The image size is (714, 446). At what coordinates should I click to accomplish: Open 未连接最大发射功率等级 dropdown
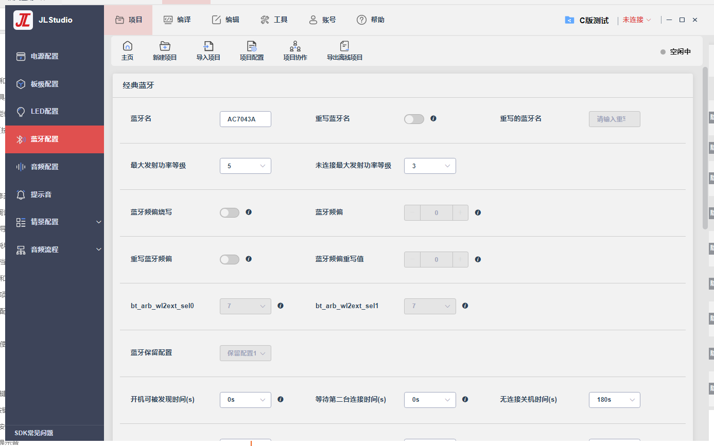(x=430, y=166)
